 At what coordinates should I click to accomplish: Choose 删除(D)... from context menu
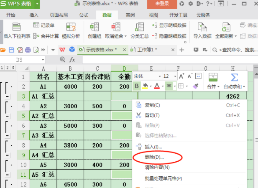[154, 157]
